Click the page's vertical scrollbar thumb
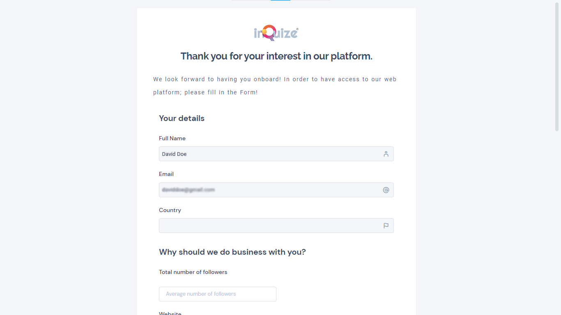Image resolution: width=561 pixels, height=315 pixels. coord(557,66)
